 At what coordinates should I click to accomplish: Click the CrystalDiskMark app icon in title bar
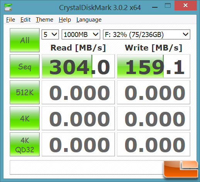pyautogui.click(x=8, y=7)
